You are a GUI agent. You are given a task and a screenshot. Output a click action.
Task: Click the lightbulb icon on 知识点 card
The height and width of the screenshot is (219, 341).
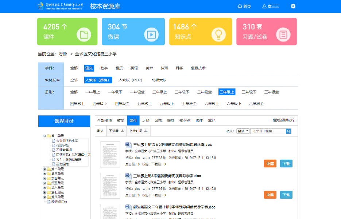coord(218,35)
